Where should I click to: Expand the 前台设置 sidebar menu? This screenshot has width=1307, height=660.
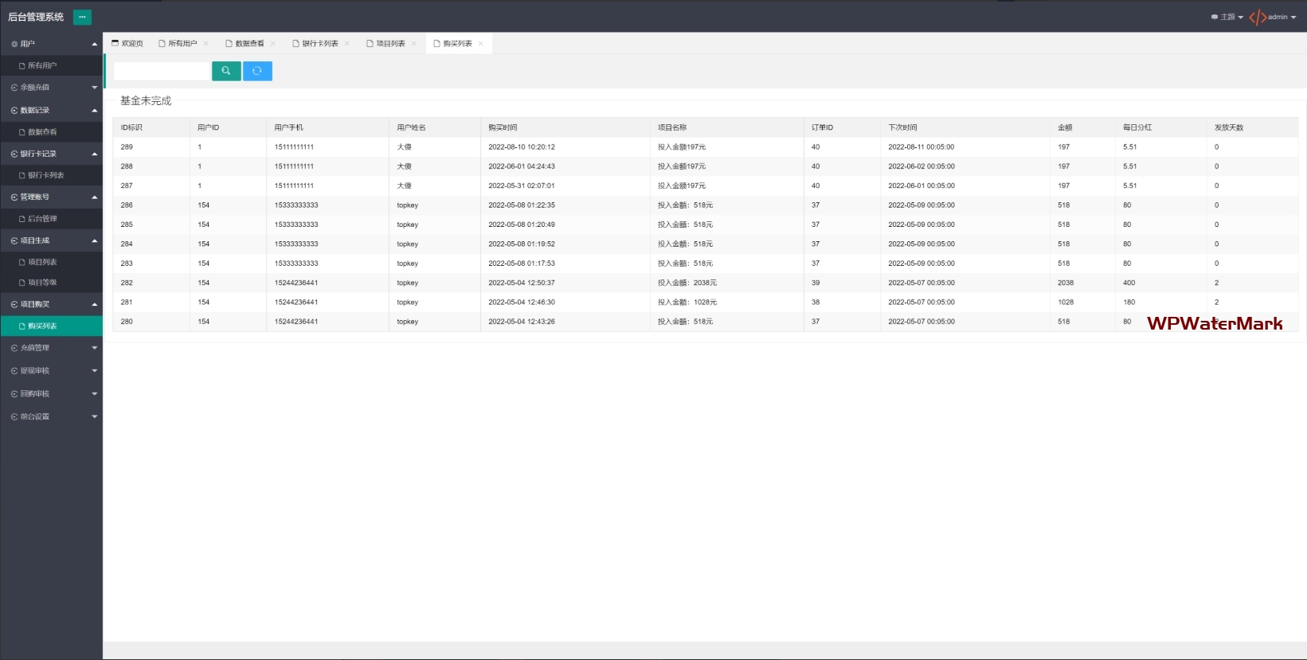tap(51, 417)
